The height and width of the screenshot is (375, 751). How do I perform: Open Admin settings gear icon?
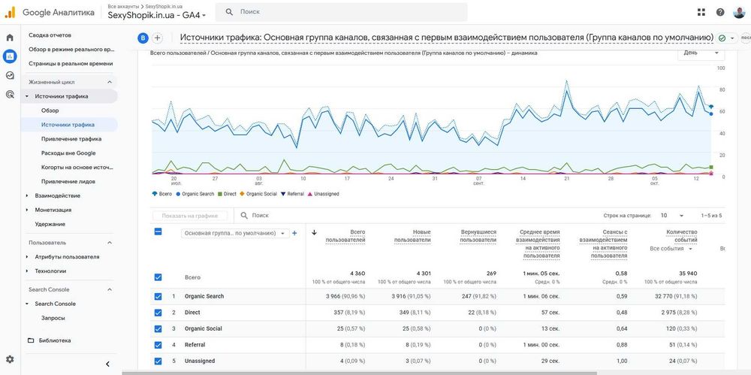pyautogui.click(x=10, y=359)
